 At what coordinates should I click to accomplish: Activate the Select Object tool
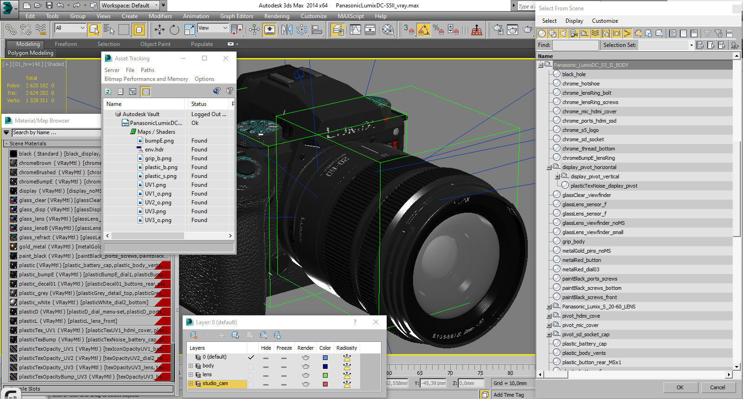click(94, 30)
